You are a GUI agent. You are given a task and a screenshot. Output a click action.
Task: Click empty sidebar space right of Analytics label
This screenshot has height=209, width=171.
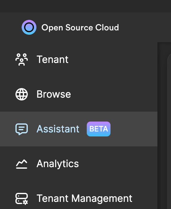click(118, 164)
